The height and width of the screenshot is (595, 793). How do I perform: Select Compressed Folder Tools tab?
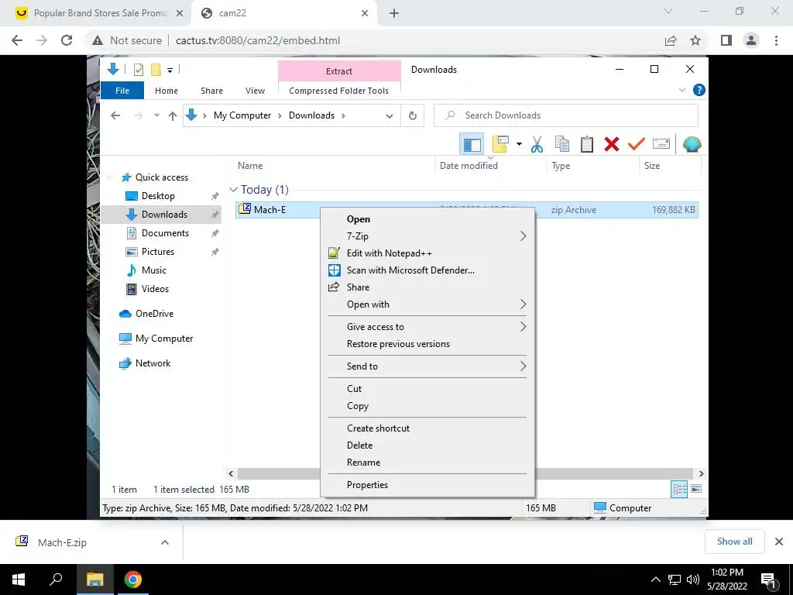coord(339,91)
